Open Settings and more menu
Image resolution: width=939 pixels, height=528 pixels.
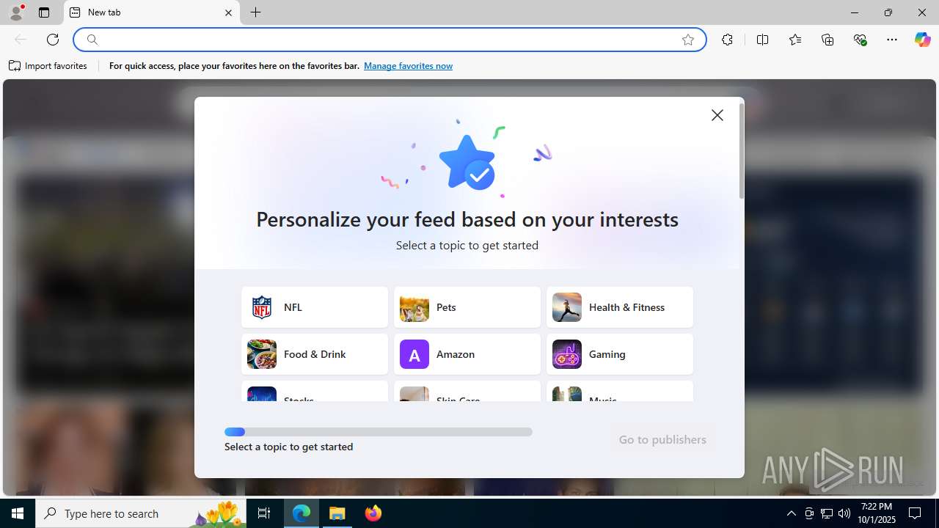pyautogui.click(x=892, y=40)
